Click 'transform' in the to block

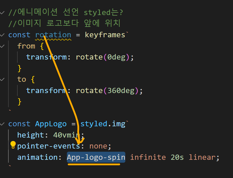click(46, 91)
